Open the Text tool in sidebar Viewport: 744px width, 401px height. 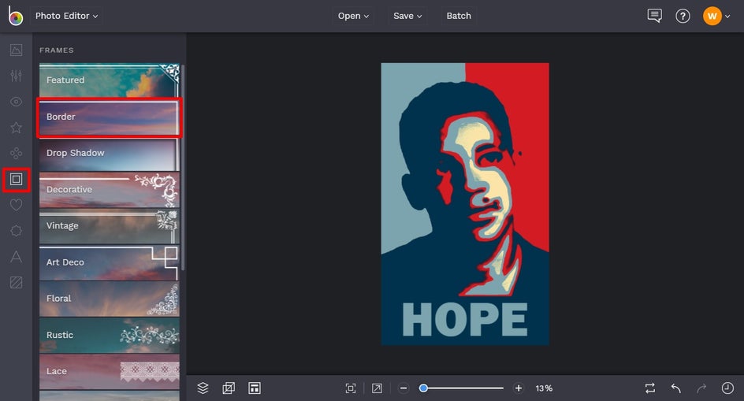16,257
